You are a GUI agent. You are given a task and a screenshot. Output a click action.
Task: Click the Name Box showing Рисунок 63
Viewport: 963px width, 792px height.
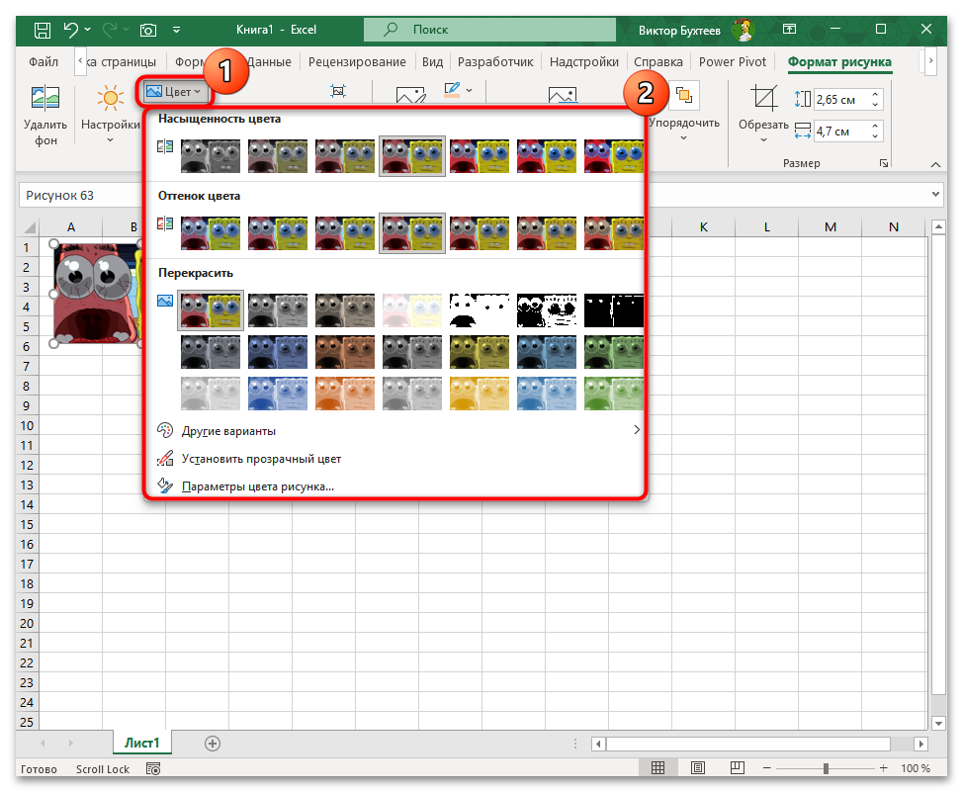pyautogui.click(x=80, y=196)
